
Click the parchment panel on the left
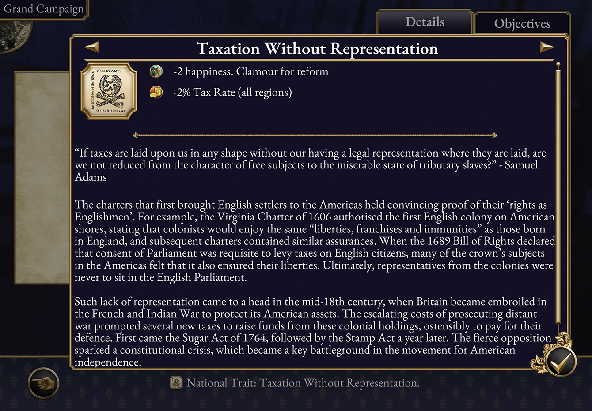pos(42,176)
